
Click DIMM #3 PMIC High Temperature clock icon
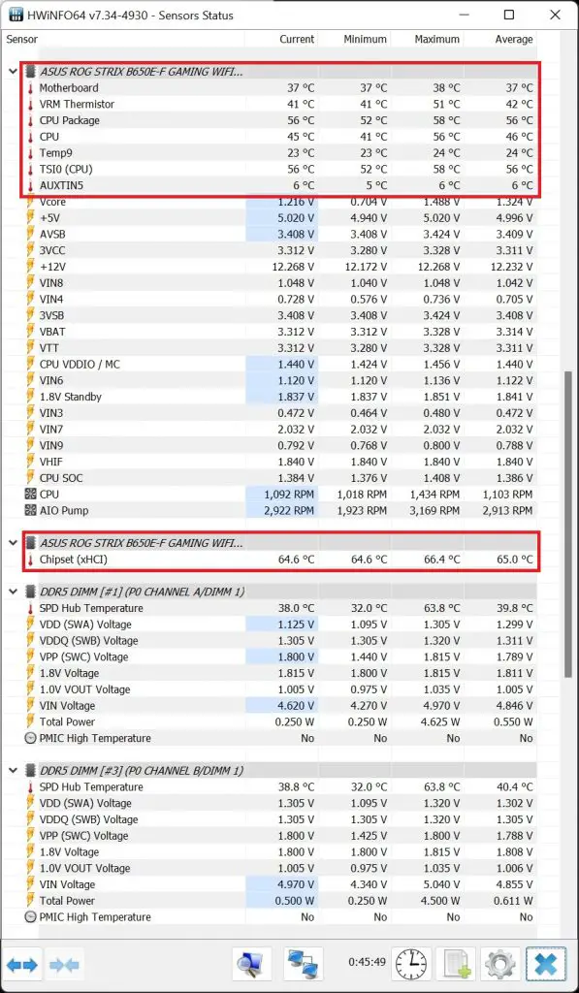tap(30, 917)
